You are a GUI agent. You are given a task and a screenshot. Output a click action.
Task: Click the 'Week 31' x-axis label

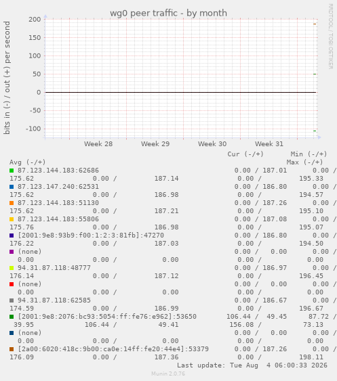269,144
